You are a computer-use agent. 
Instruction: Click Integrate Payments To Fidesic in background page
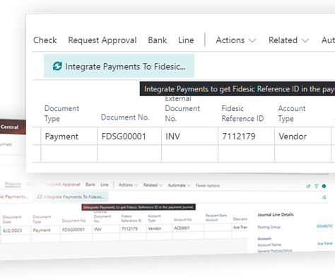(x=71, y=197)
